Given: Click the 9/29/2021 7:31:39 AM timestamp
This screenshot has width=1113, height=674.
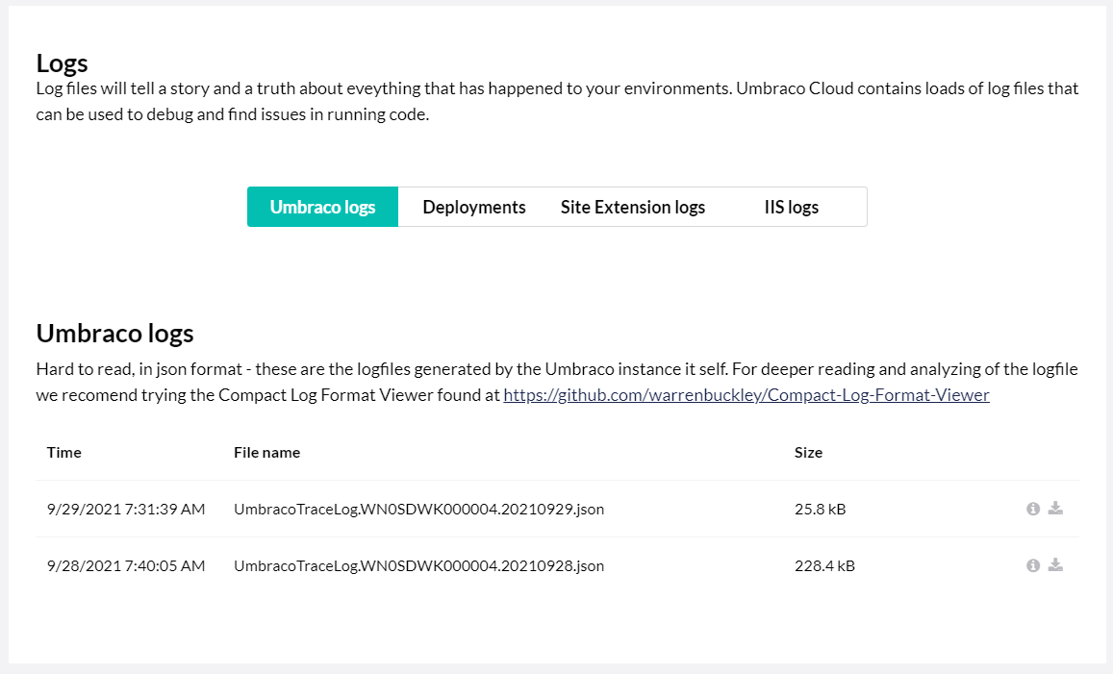Looking at the screenshot, I should [x=126, y=509].
